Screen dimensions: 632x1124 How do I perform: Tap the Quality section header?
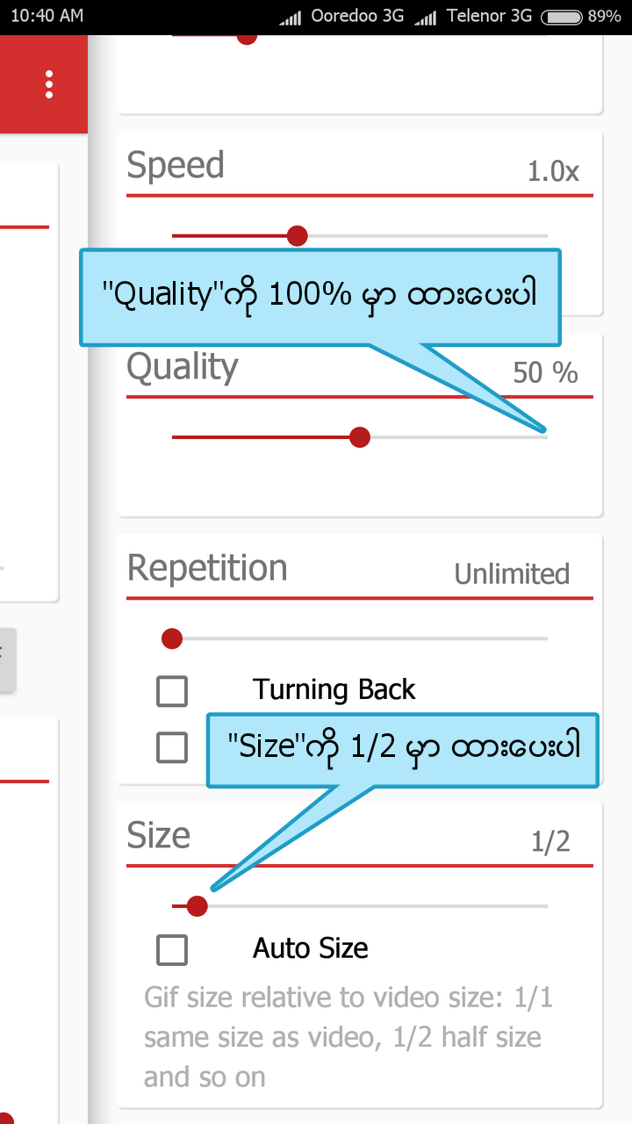[183, 368]
